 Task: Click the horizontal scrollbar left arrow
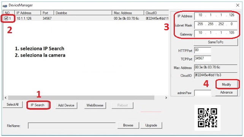pos(6,98)
